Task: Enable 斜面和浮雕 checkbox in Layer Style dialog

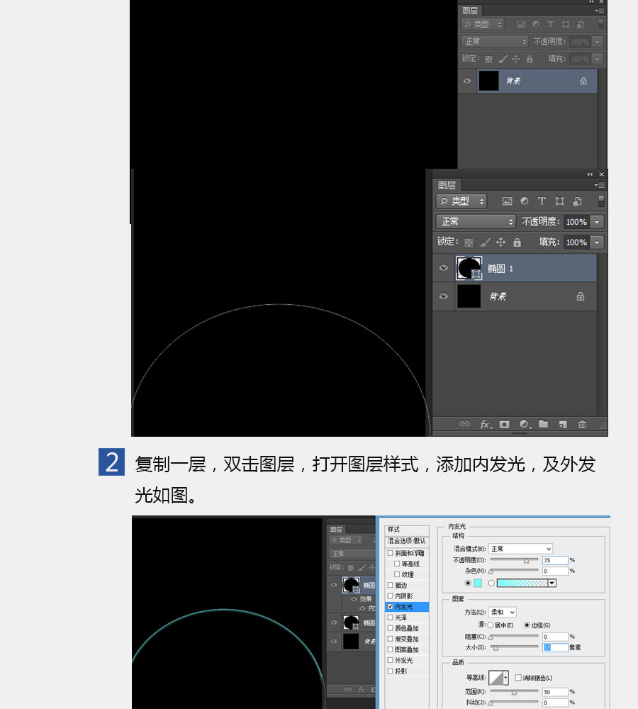Action: [390, 553]
